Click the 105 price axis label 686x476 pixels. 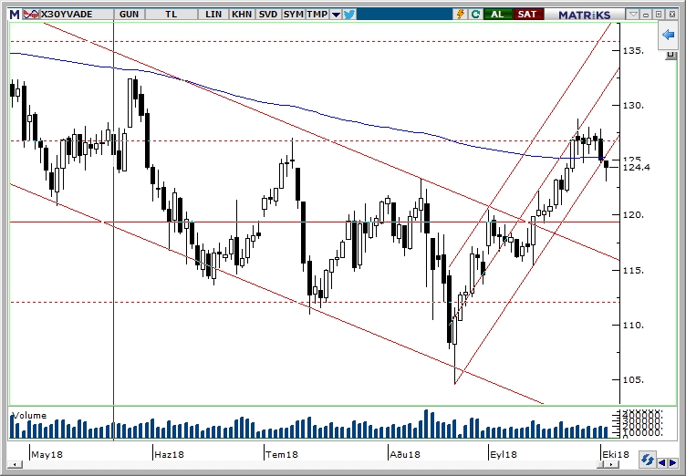(633, 379)
